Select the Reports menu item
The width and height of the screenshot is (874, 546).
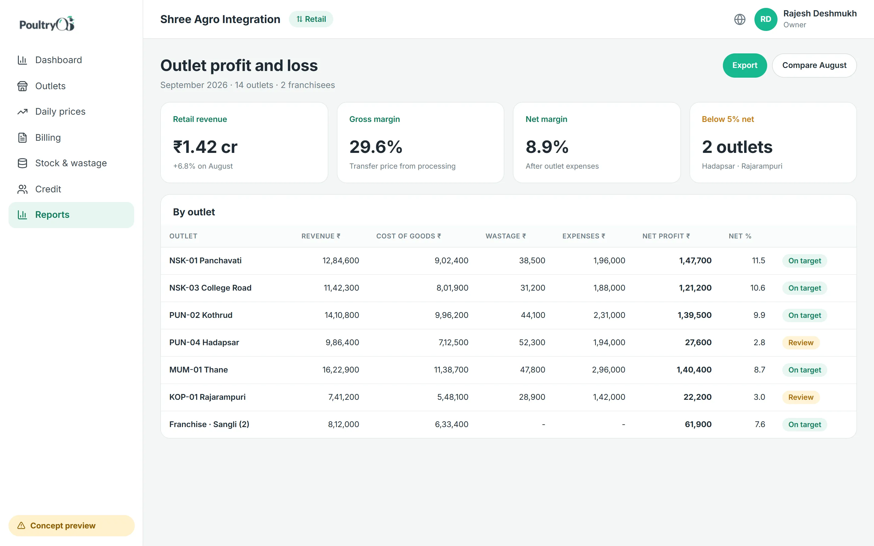pos(71,215)
